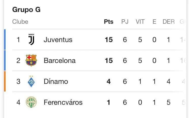The height and width of the screenshot is (118, 189).
Task: Click the VIT column header
Action: coord(140,22)
